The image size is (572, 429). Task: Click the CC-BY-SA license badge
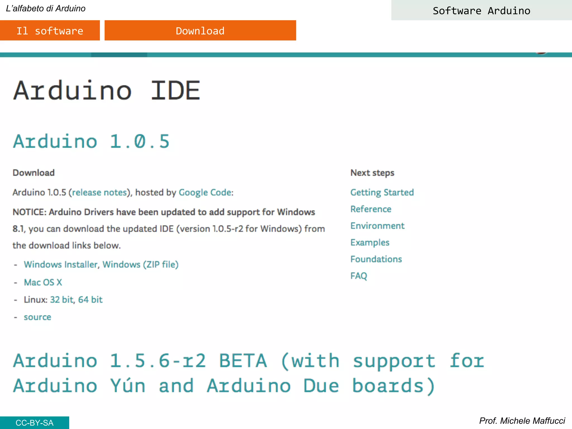34,423
